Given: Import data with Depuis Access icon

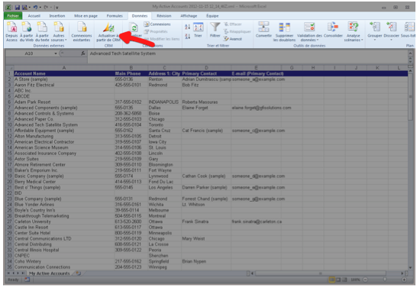Looking at the screenshot, I should pyautogui.click(x=11, y=32).
